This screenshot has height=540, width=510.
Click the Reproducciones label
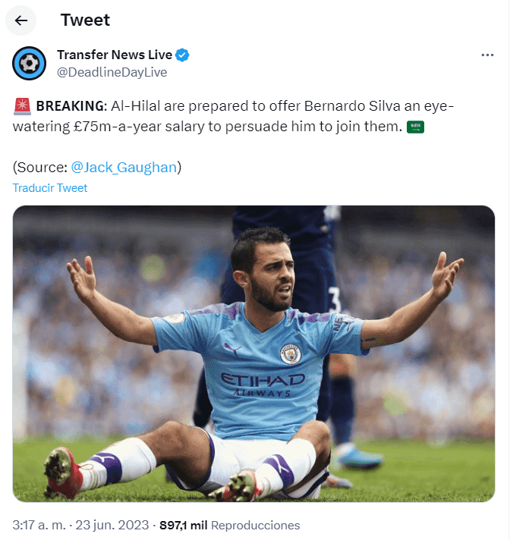(x=255, y=525)
